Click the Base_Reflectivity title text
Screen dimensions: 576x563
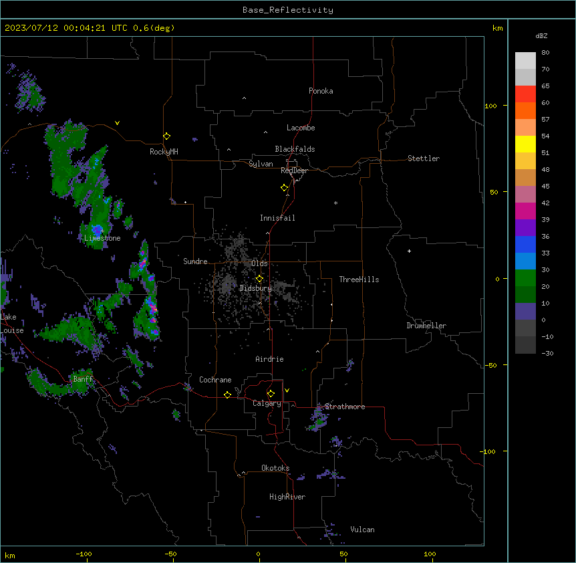(x=287, y=10)
